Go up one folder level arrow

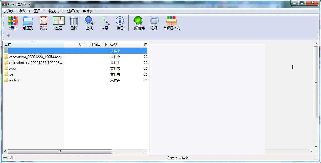(8, 36)
